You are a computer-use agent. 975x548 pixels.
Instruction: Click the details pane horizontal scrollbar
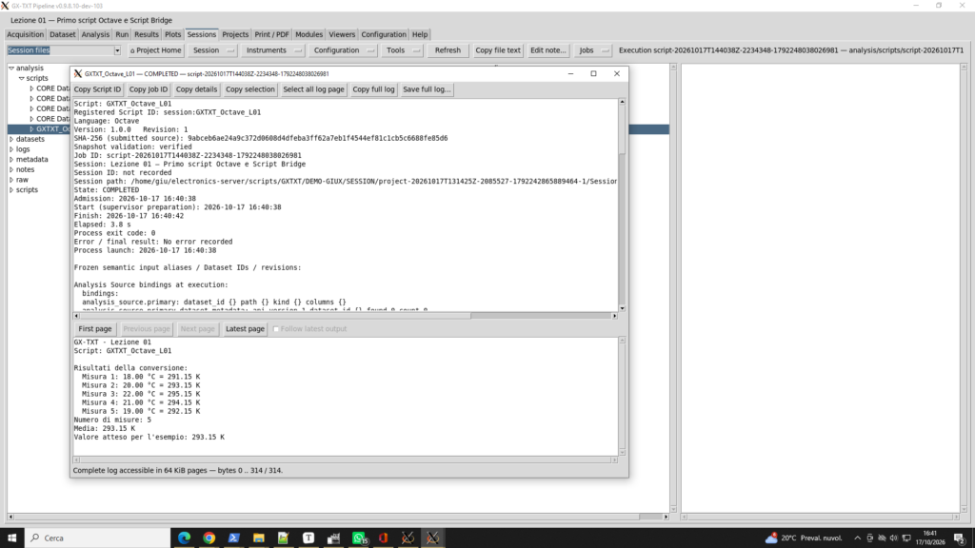346,316
